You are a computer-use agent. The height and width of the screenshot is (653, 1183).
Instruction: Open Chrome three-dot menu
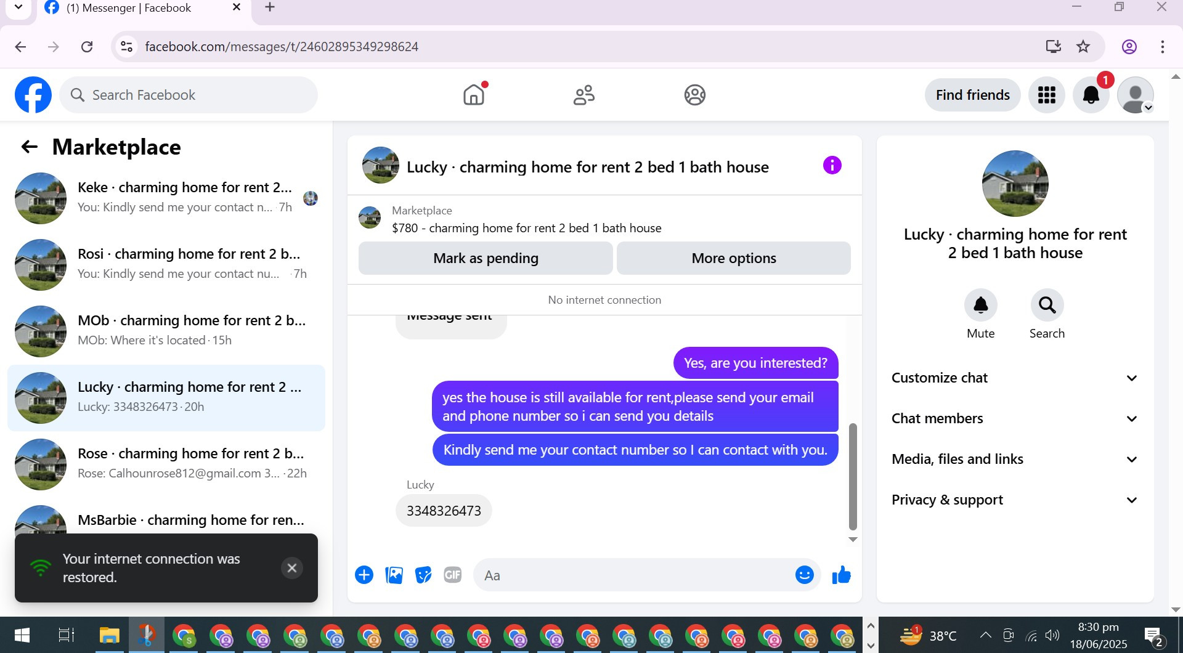[x=1162, y=46]
